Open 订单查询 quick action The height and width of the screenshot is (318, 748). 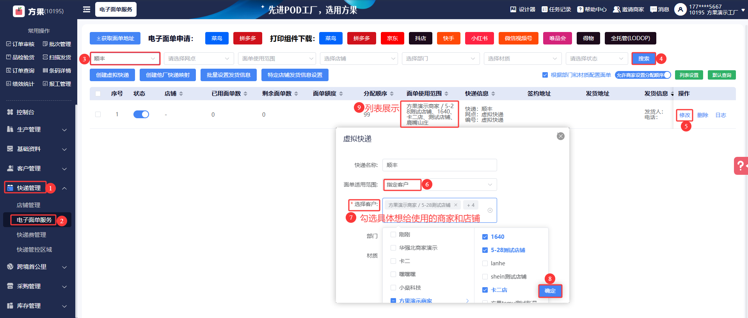(20, 71)
